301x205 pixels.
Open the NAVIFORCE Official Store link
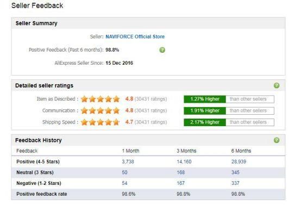[135, 36]
